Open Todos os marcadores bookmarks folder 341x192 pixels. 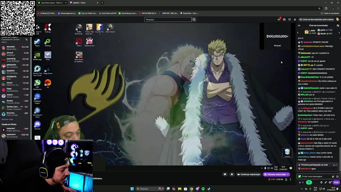pos(330,13)
